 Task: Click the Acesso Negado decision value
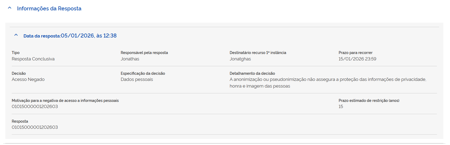[28, 79]
